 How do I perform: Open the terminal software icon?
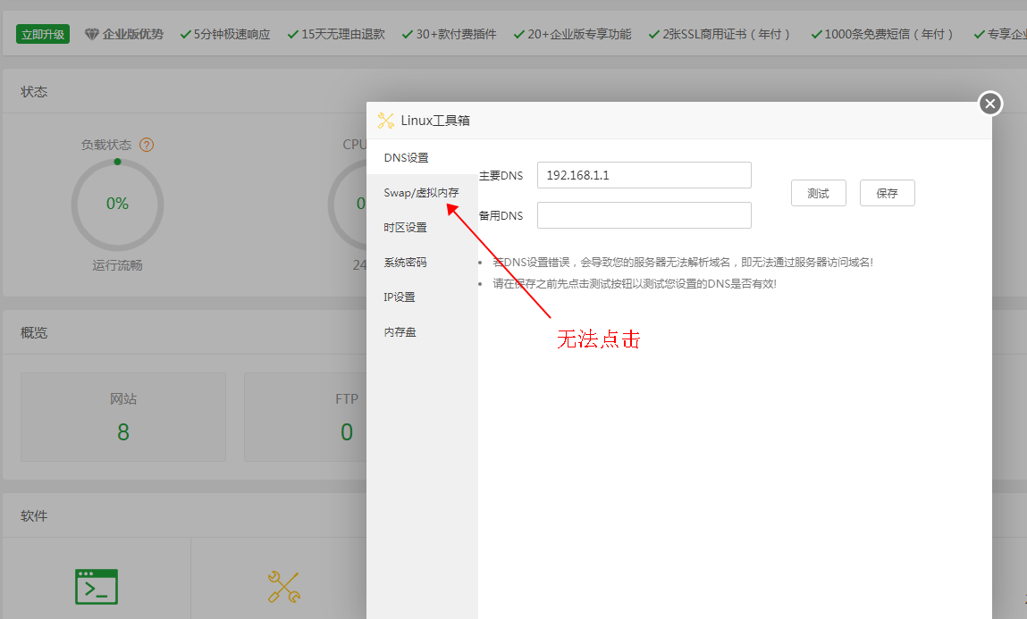pos(97,586)
